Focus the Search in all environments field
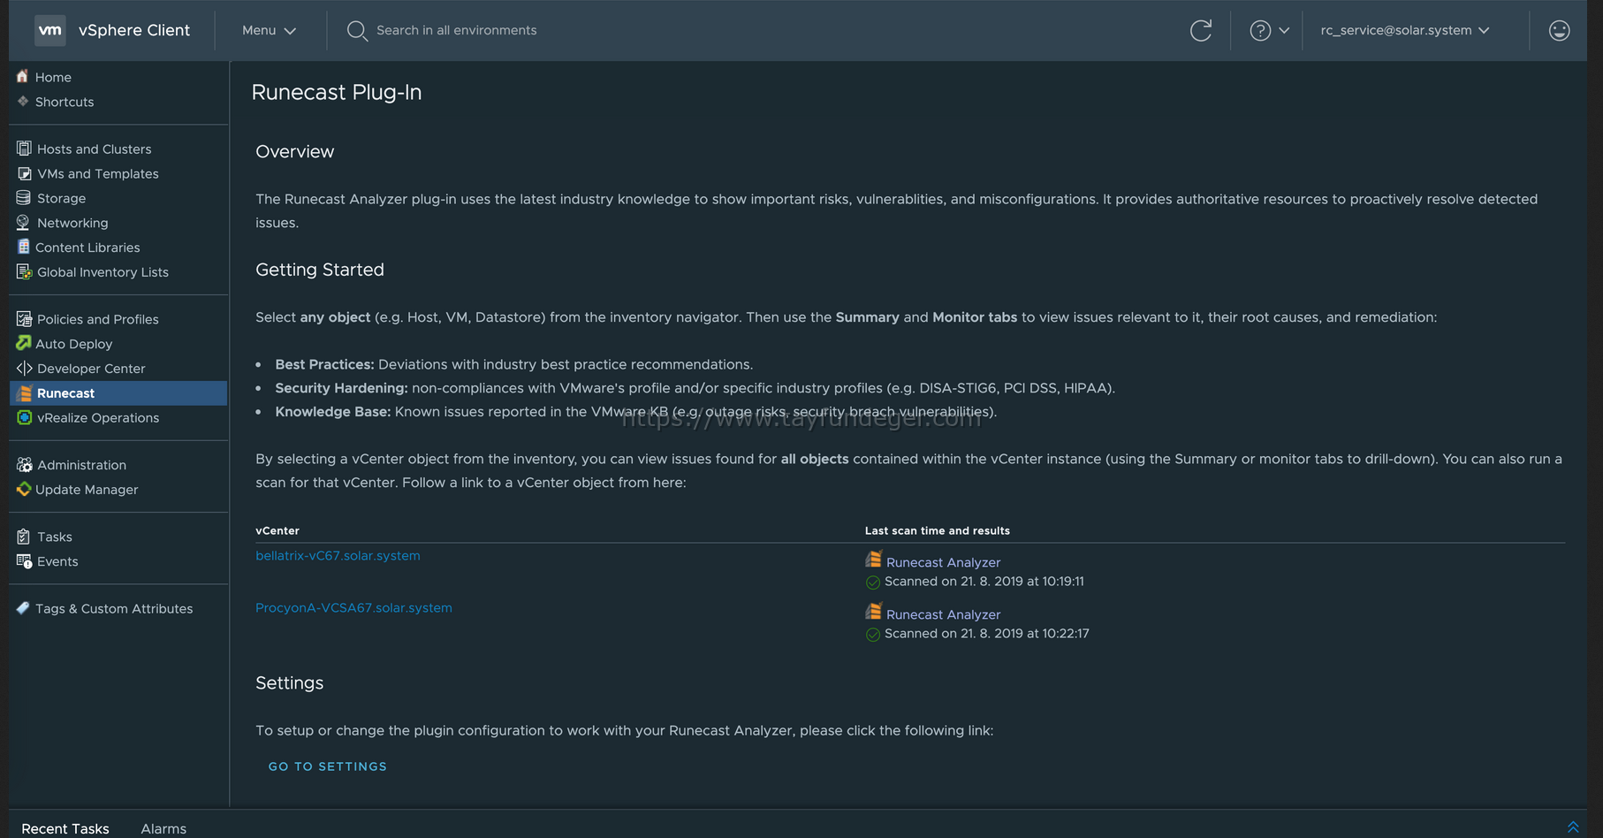Image resolution: width=1603 pixels, height=838 pixels. pyautogui.click(x=456, y=30)
